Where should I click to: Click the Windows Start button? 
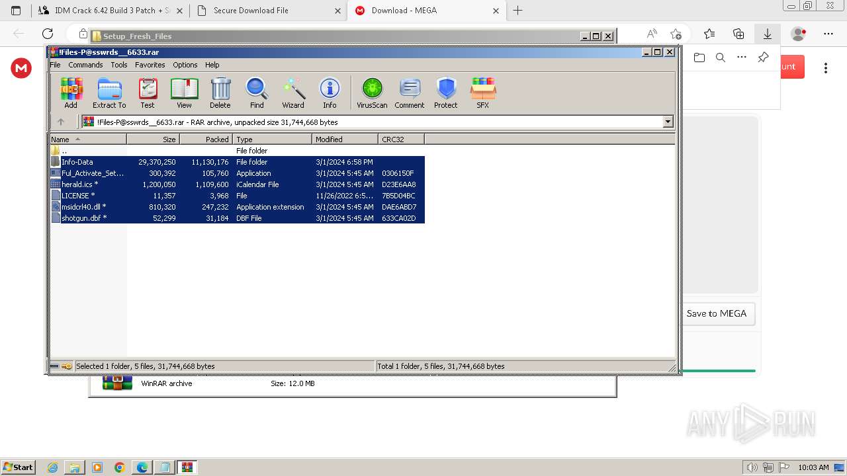(18, 467)
